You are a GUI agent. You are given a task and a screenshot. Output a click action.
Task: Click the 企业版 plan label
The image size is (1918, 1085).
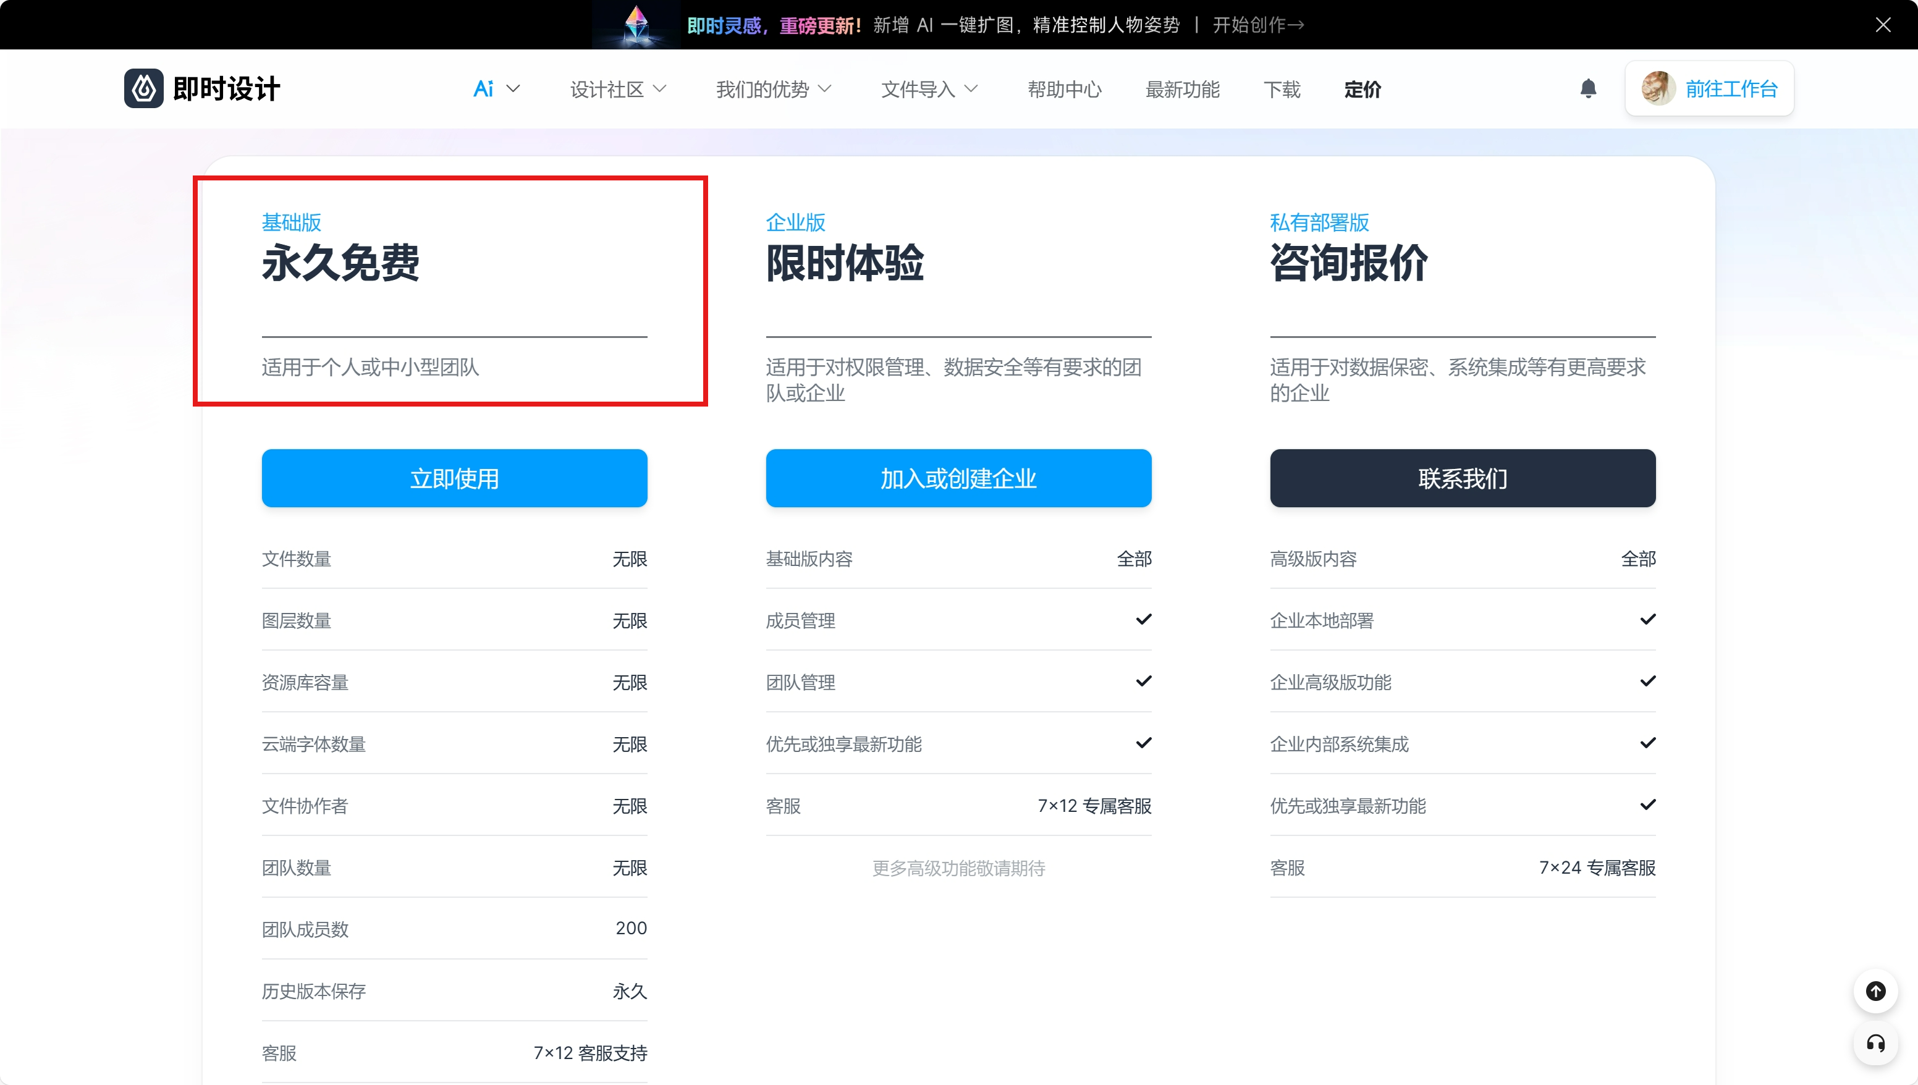pos(796,222)
